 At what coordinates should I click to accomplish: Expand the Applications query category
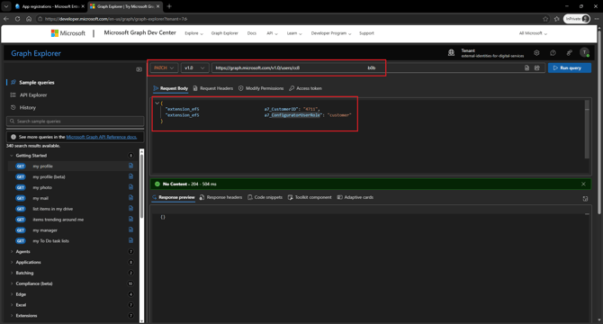click(28, 262)
